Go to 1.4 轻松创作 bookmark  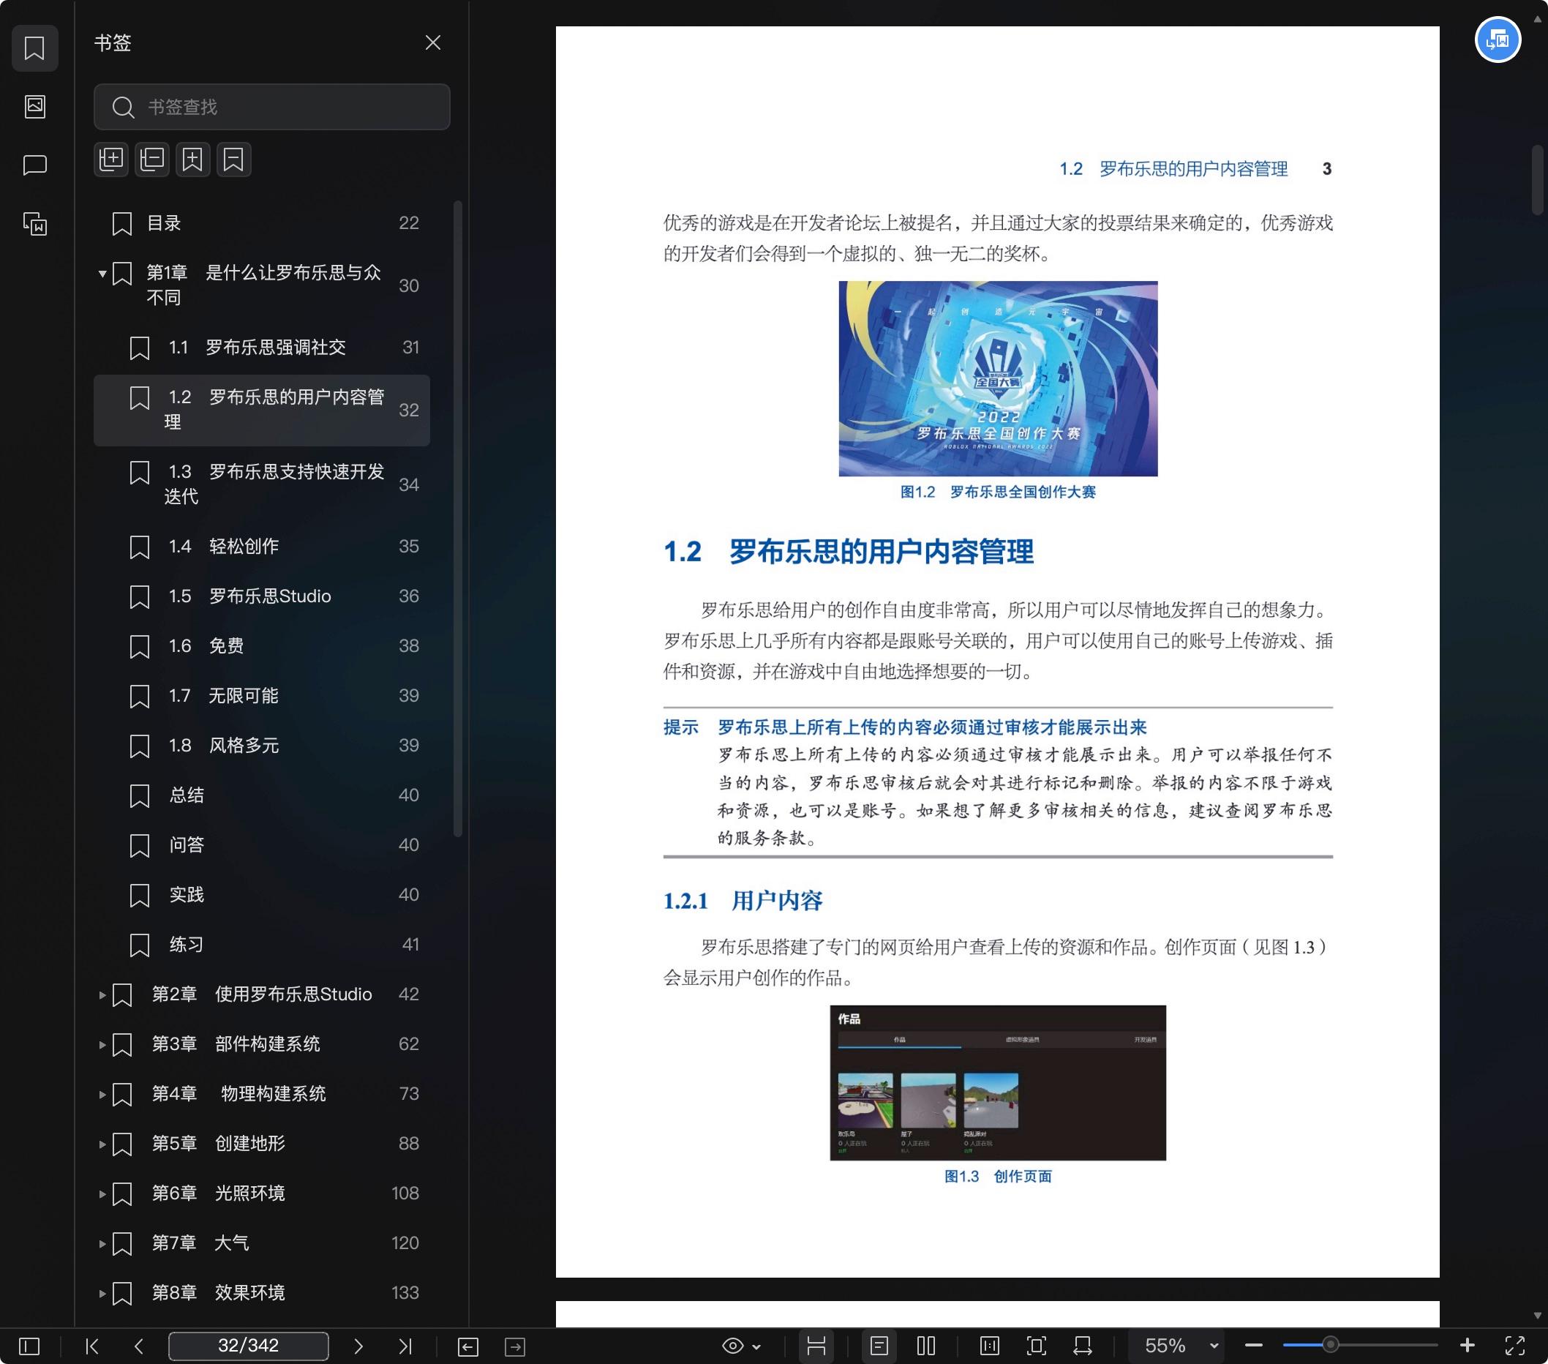[x=262, y=547]
